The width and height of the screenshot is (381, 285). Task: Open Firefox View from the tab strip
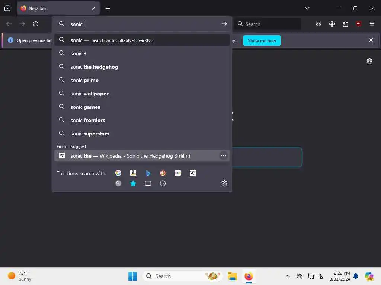tap(7, 8)
